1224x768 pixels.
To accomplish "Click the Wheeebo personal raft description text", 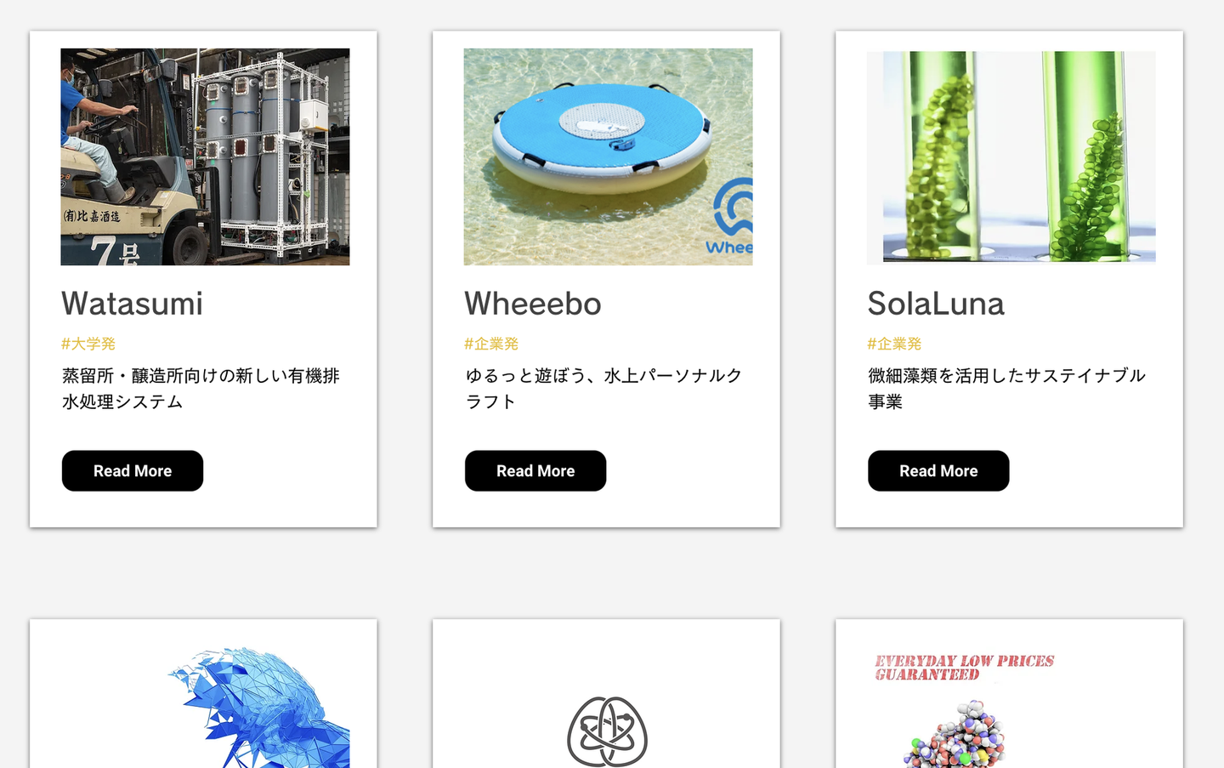I will click(603, 388).
